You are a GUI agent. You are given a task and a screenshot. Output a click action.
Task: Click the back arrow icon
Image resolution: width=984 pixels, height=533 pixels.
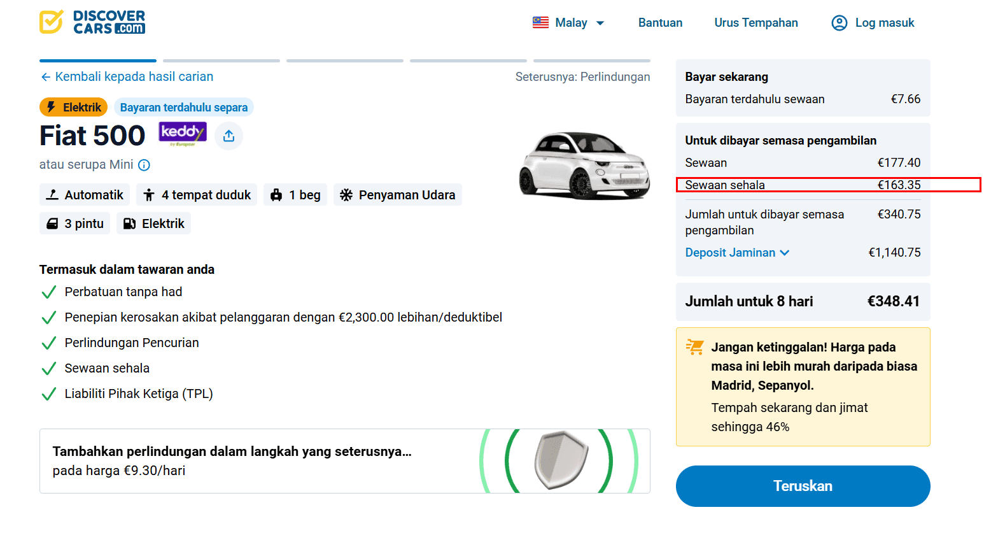coord(45,77)
